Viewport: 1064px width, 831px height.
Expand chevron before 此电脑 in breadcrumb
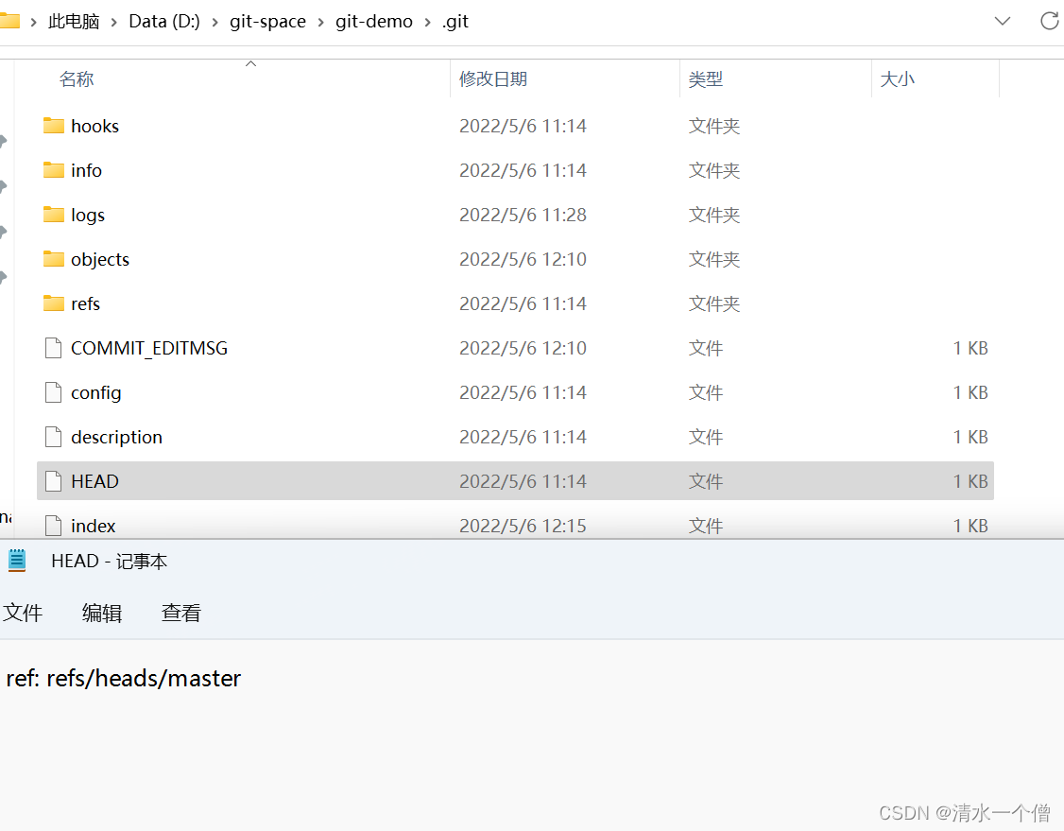(32, 23)
